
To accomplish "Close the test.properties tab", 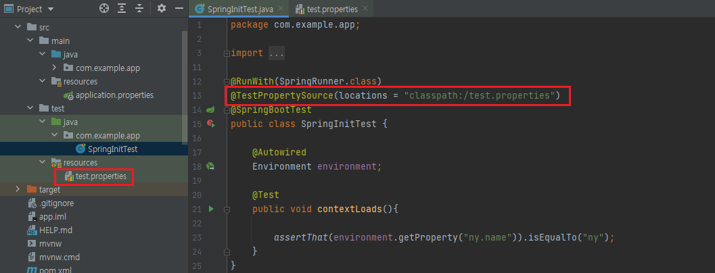I will pyautogui.click(x=365, y=9).
